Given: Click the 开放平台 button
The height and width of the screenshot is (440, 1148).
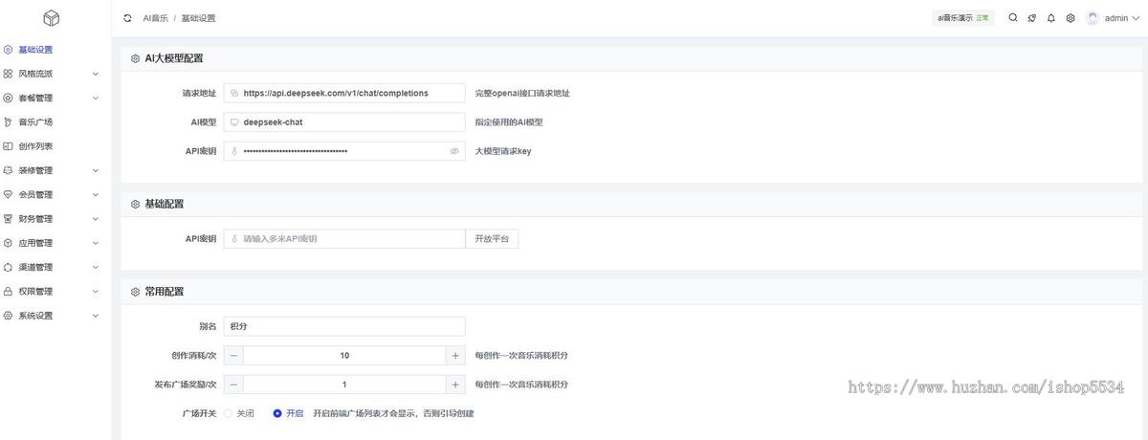Looking at the screenshot, I should coord(492,238).
